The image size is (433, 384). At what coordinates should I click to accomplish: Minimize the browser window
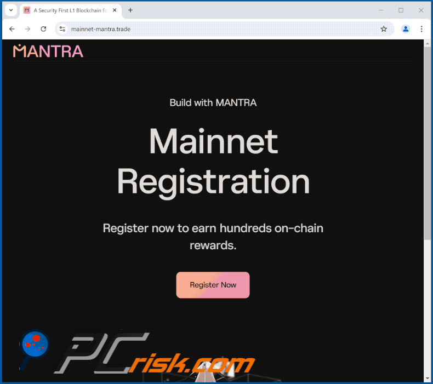pos(381,10)
